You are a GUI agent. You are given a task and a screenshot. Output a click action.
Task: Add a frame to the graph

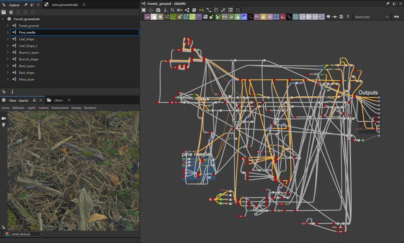click(x=341, y=17)
